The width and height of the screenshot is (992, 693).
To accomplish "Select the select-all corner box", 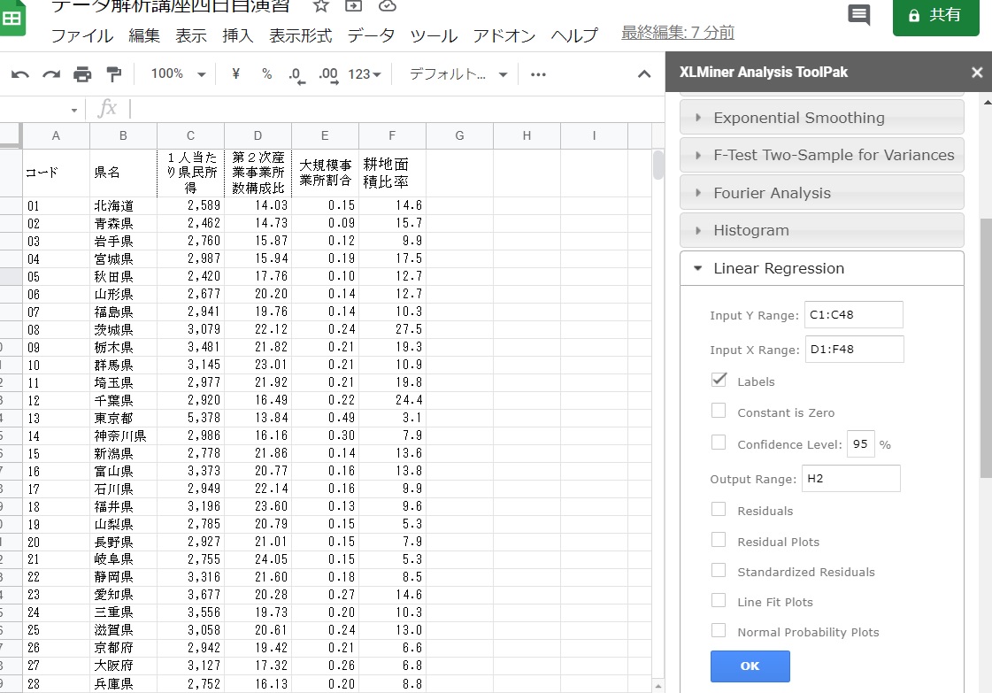I will click(11, 135).
